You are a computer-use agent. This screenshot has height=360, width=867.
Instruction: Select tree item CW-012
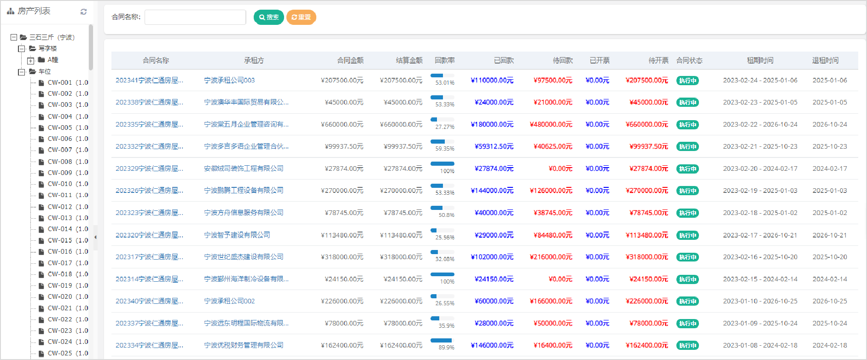tap(68, 207)
